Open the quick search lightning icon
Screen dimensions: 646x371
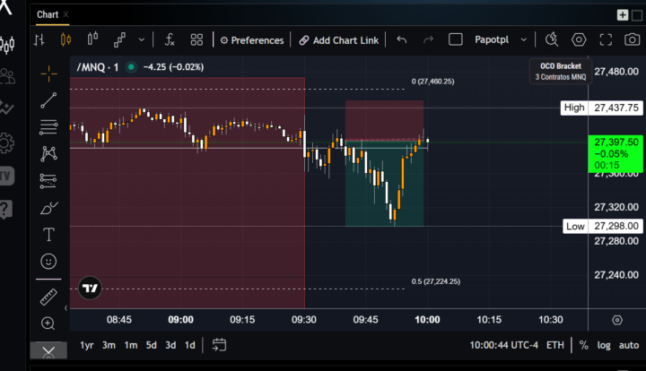552,39
